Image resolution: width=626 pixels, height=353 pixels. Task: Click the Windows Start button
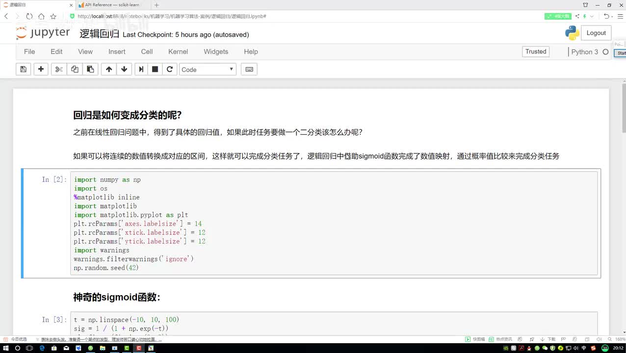click(6, 348)
